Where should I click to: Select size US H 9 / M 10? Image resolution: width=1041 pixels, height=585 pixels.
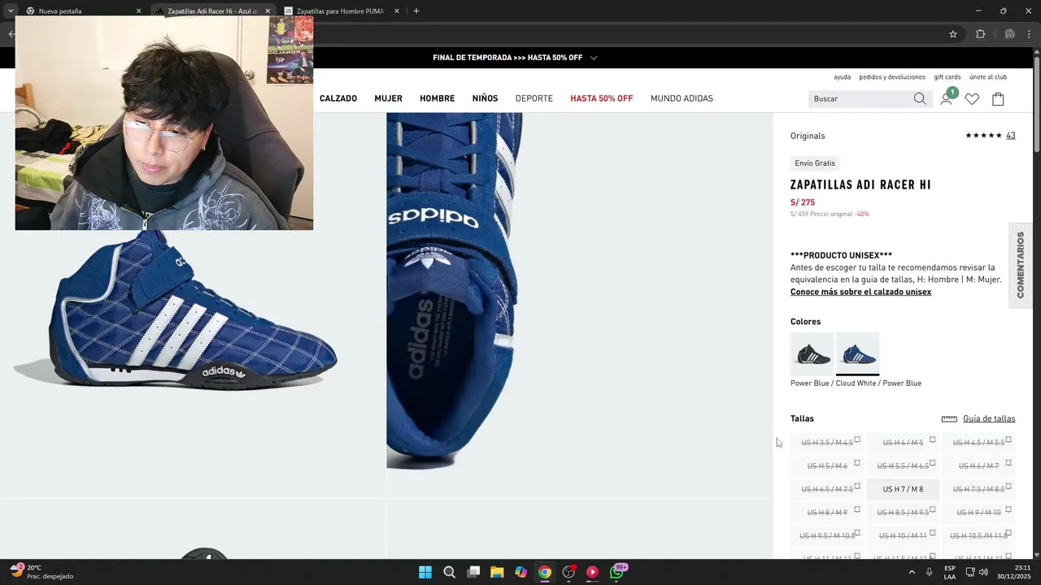pyautogui.click(x=978, y=513)
